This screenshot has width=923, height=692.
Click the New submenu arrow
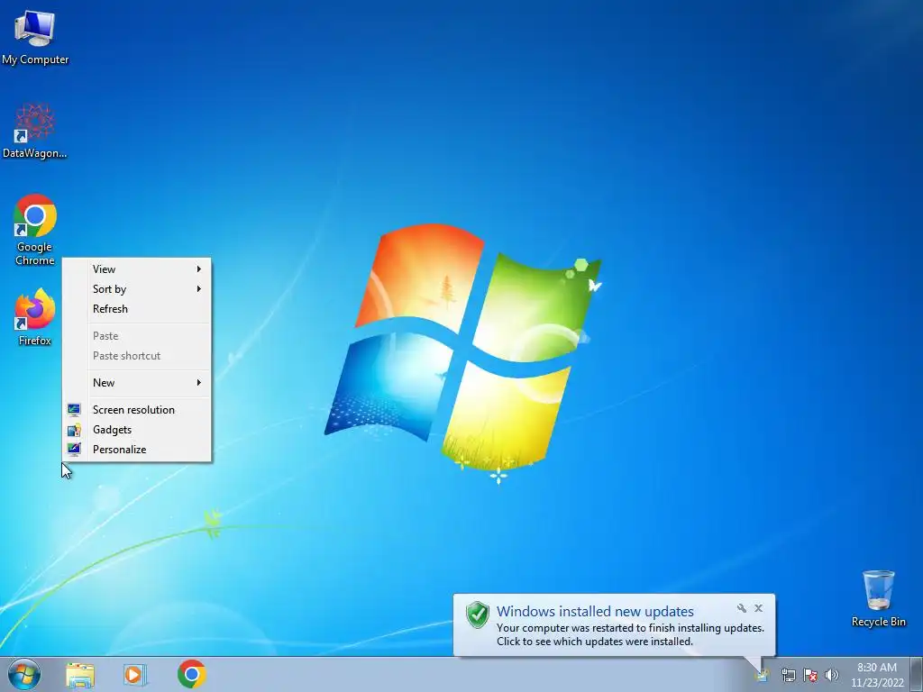(x=199, y=382)
